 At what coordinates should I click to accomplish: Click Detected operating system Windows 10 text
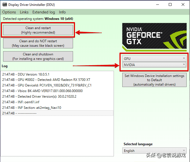pos(38,19)
